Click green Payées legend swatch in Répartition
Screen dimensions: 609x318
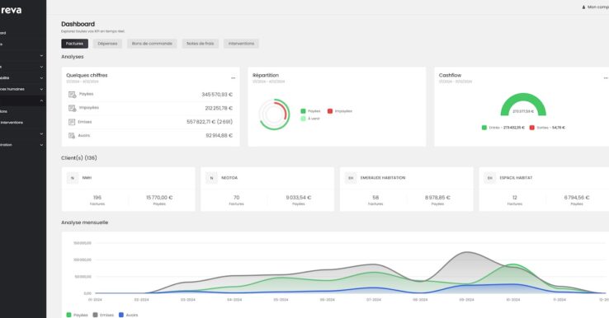click(x=303, y=111)
